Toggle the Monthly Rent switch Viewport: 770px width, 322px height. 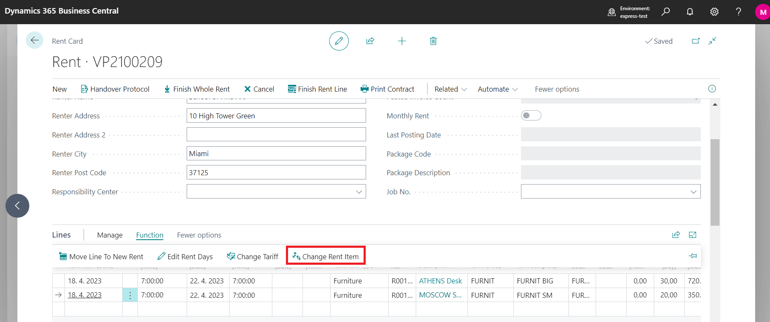pos(531,115)
